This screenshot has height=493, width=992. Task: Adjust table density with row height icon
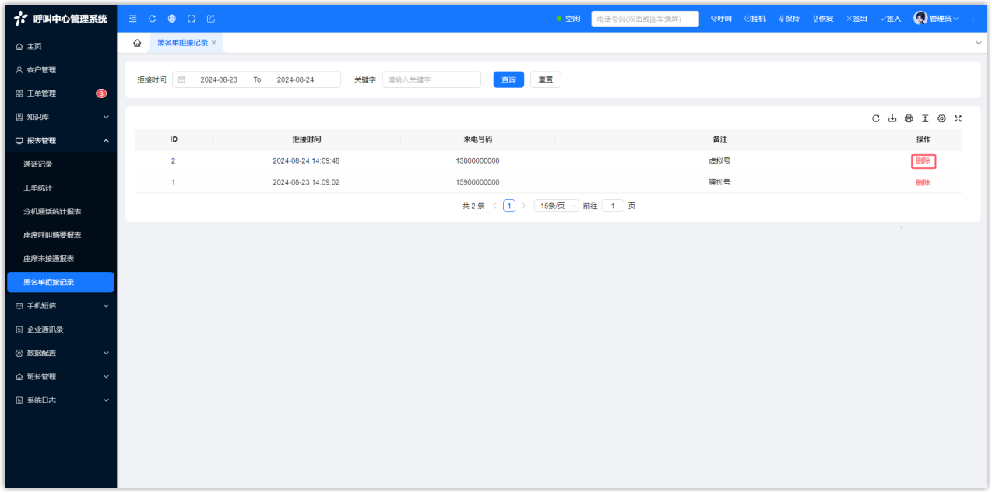925,118
